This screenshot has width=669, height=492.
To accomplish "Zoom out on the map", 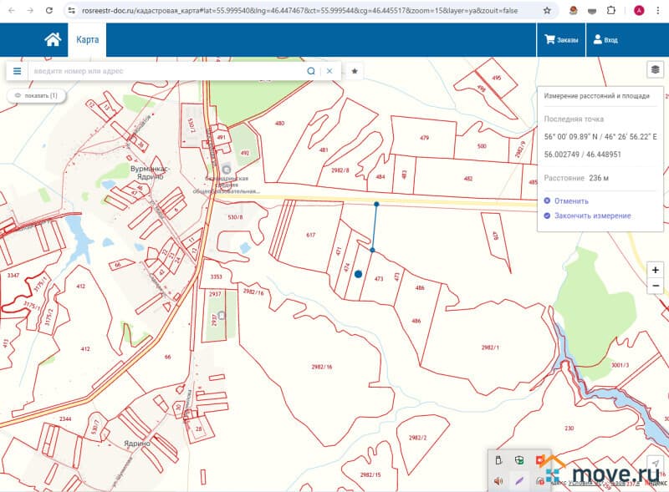I will click(x=656, y=287).
